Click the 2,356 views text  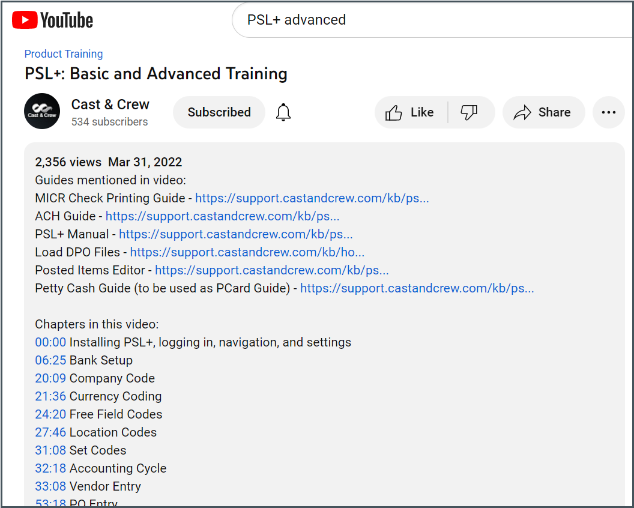tap(68, 162)
